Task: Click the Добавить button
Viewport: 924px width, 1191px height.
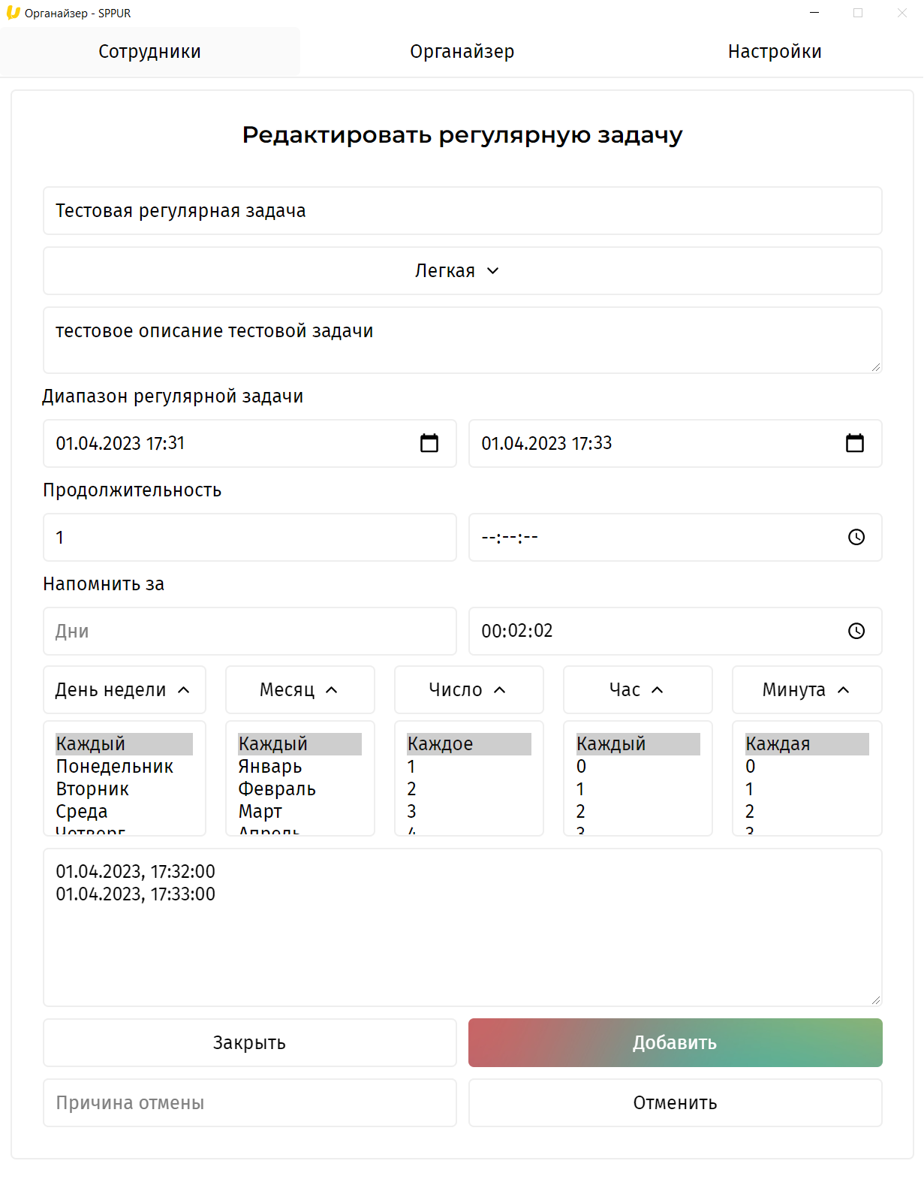Action: coord(676,1043)
